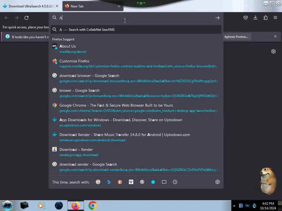This screenshot has width=282, height=211.
Task: Select the New Tab tab
Action: point(93,6)
